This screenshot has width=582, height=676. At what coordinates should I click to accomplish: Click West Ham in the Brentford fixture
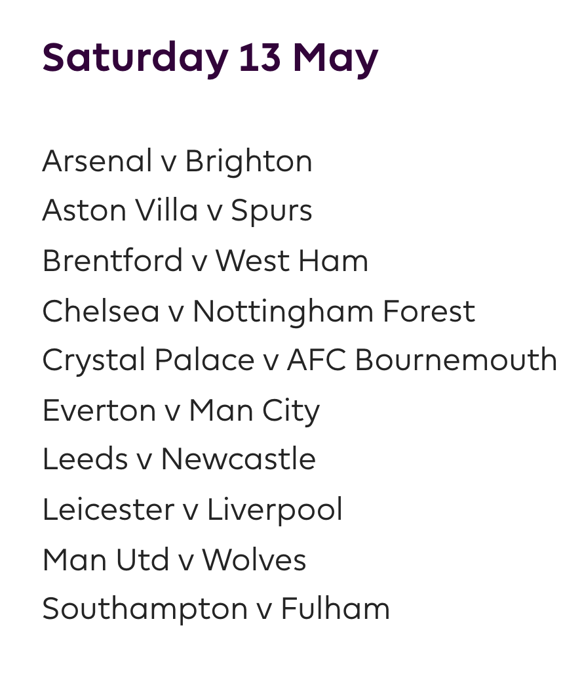(292, 261)
